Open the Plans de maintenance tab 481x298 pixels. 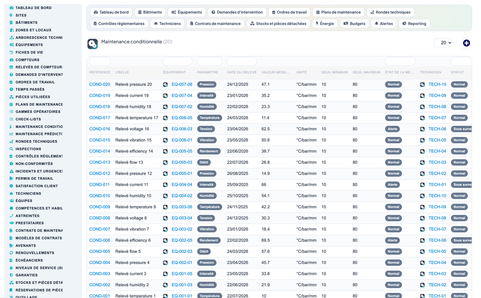[x=338, y=12]
